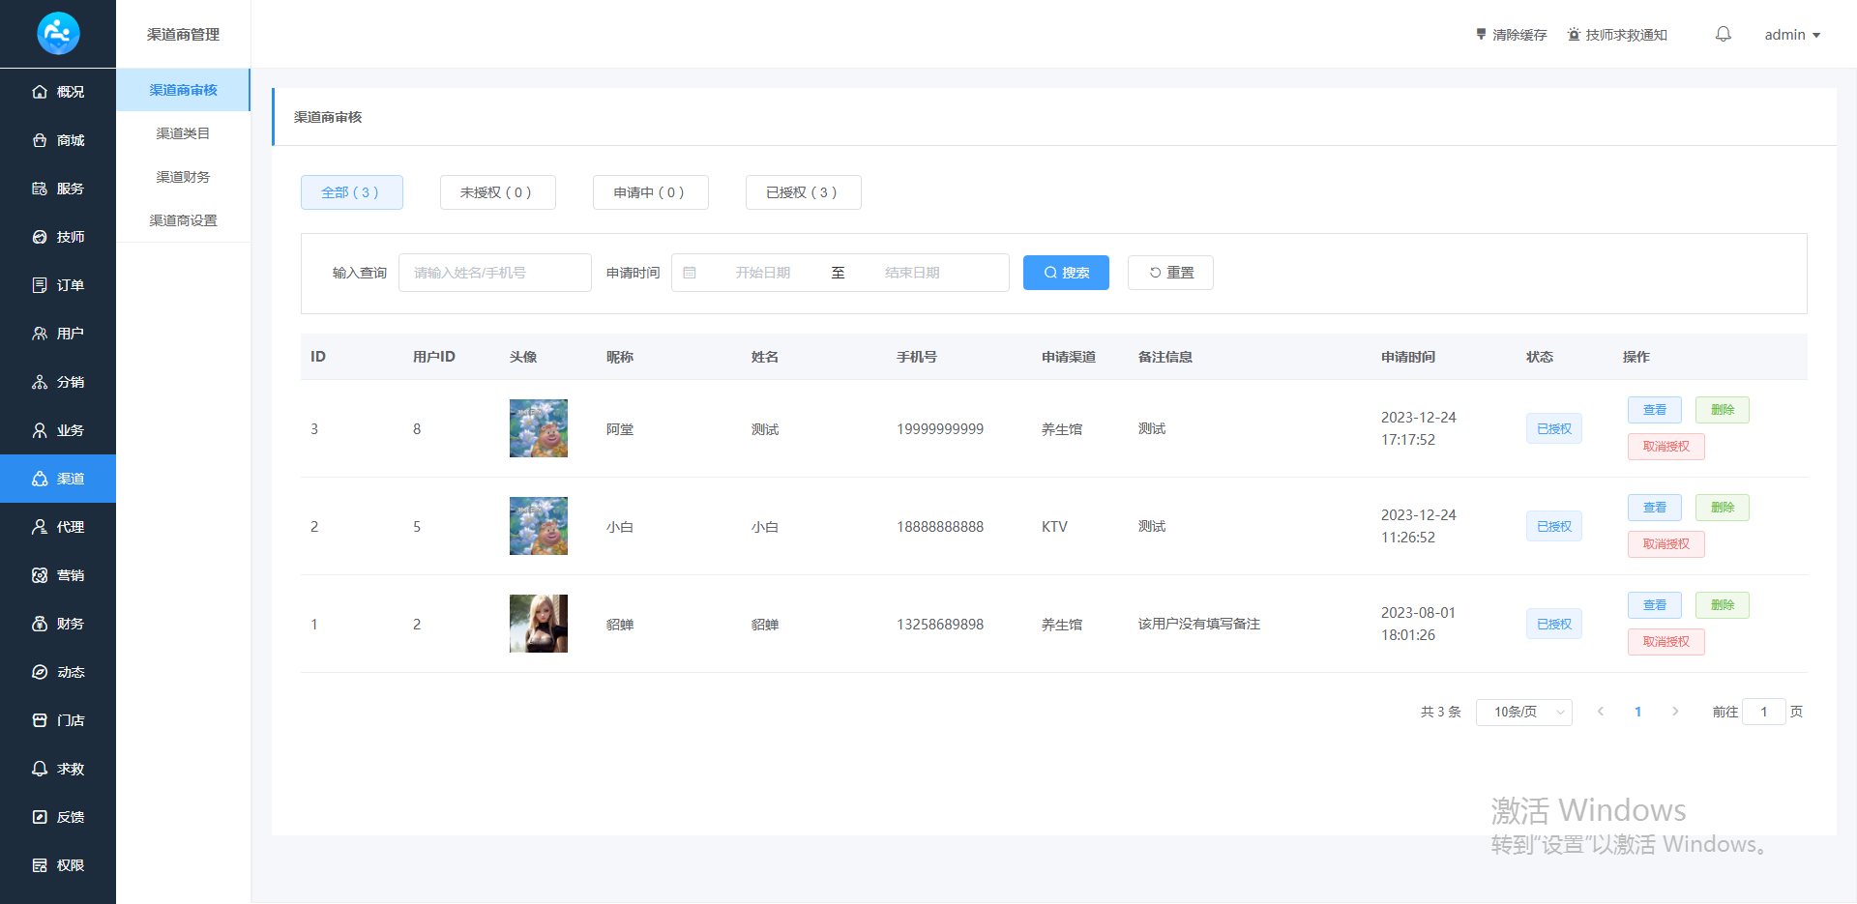
Task: Switch to 已授权 (3) filter tab
Action: click(x=803, y=192)
